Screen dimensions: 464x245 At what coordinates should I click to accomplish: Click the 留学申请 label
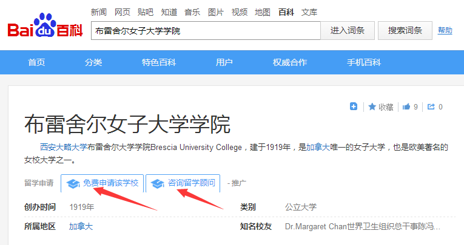point(39,183)
